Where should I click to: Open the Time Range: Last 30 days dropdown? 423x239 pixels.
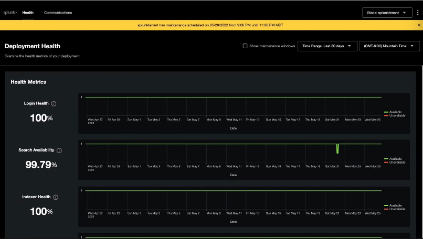click(327, 46)
